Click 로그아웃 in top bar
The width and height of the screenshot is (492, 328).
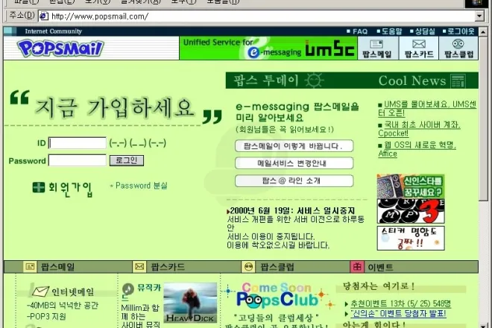(461, 31)
